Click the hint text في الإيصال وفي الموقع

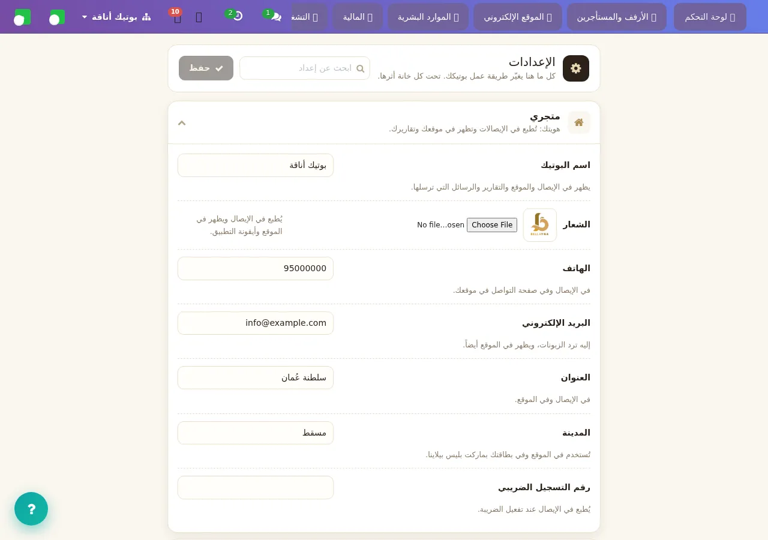point(553,400)
